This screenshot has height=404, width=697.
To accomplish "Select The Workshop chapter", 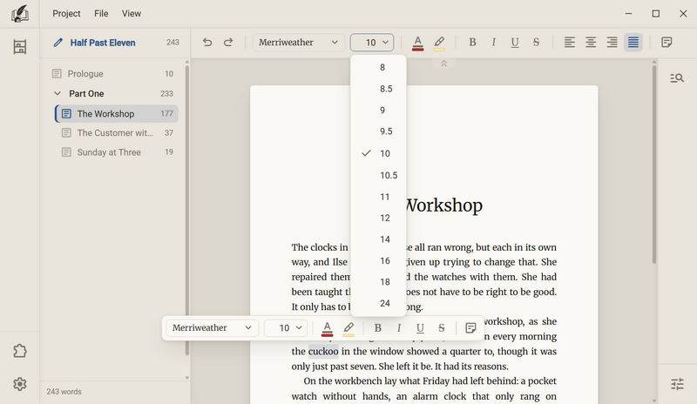I will [117, 114].
